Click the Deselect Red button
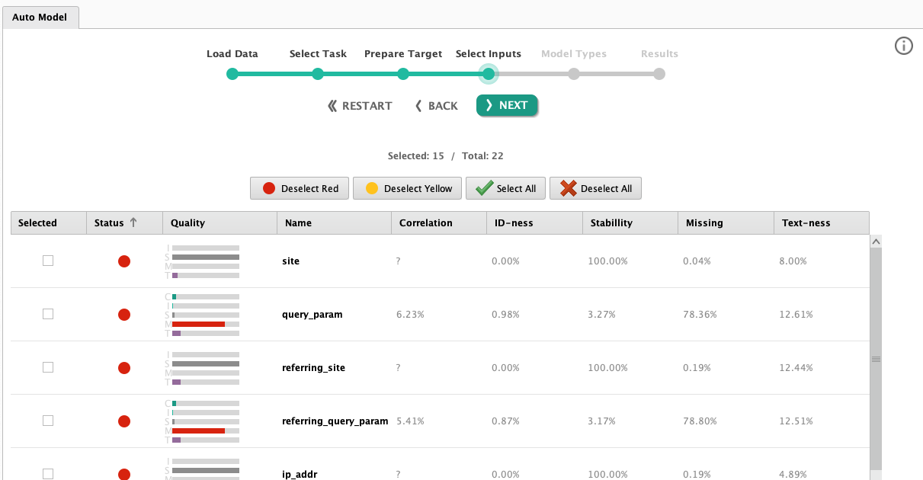 tap(300, 188)
